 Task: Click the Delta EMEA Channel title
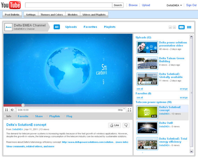(x=30, y=25)
